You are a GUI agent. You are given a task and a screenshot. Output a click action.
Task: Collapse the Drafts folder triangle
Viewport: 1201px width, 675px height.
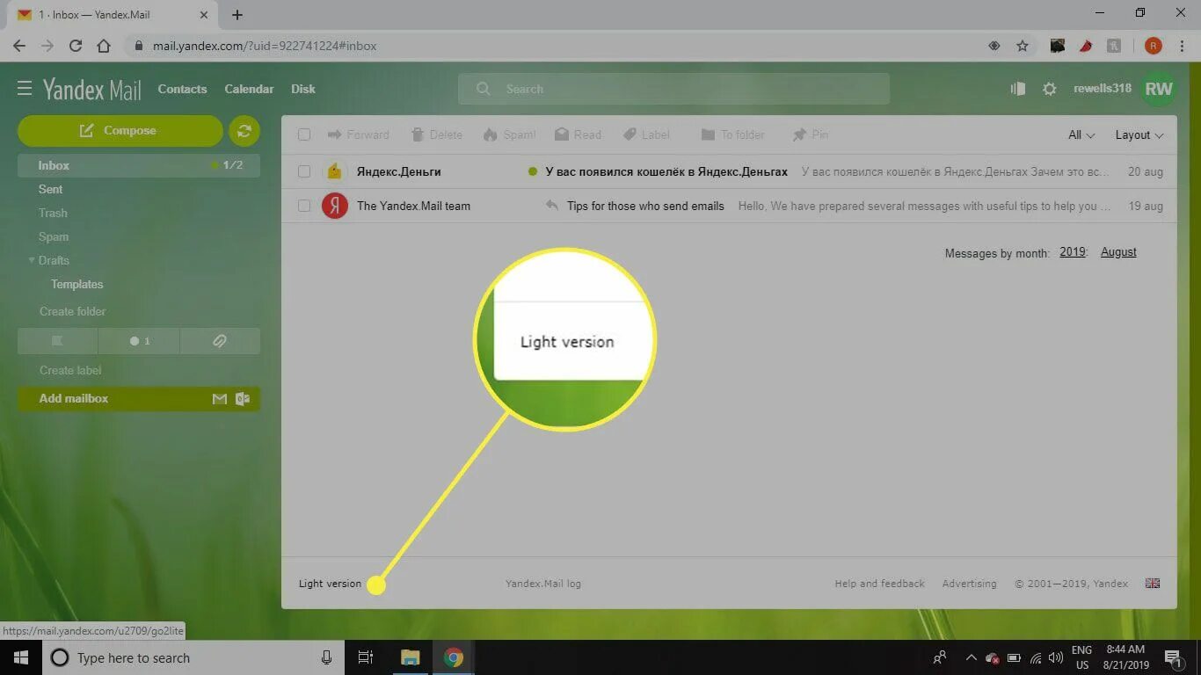(x=32, y=260)
